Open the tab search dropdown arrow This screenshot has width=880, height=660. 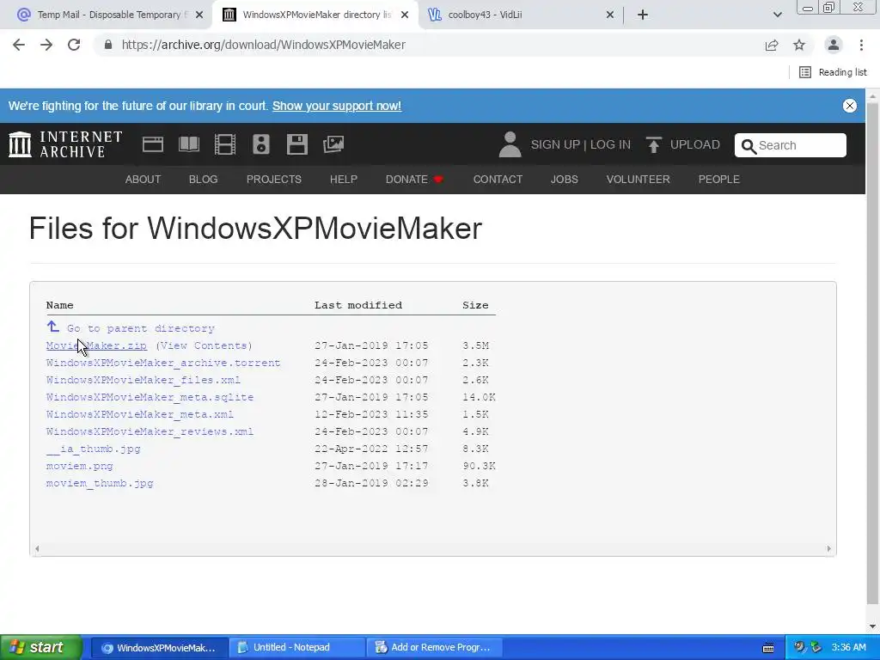777,15
